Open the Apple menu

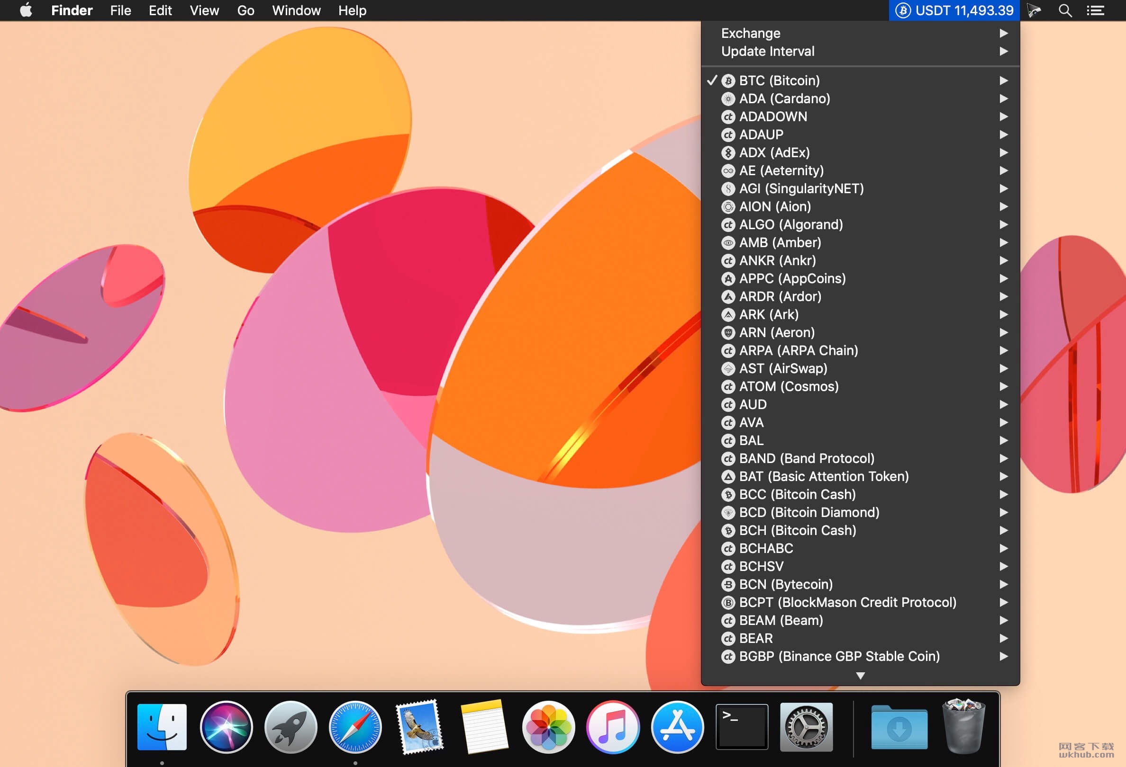(x=26, y=10)
